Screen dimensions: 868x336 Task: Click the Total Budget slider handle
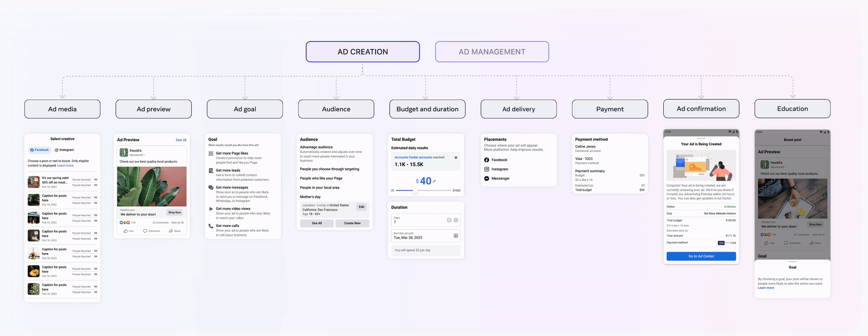[x=415, y=190]
